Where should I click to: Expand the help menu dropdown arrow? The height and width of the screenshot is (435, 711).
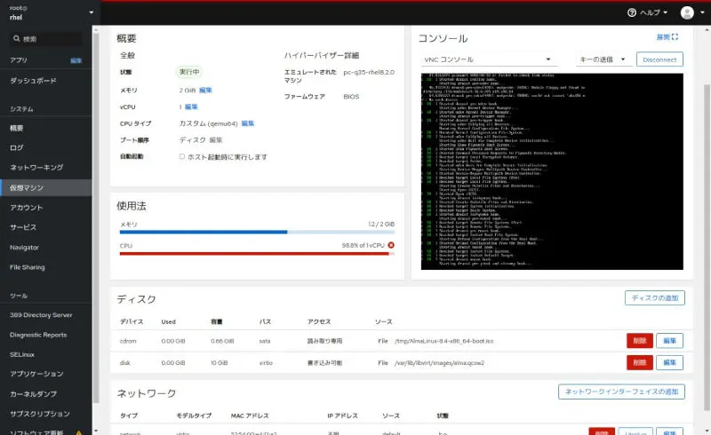(x=665, y=12)
